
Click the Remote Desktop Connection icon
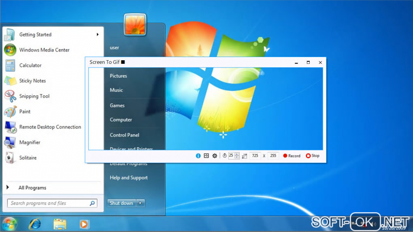11,127
